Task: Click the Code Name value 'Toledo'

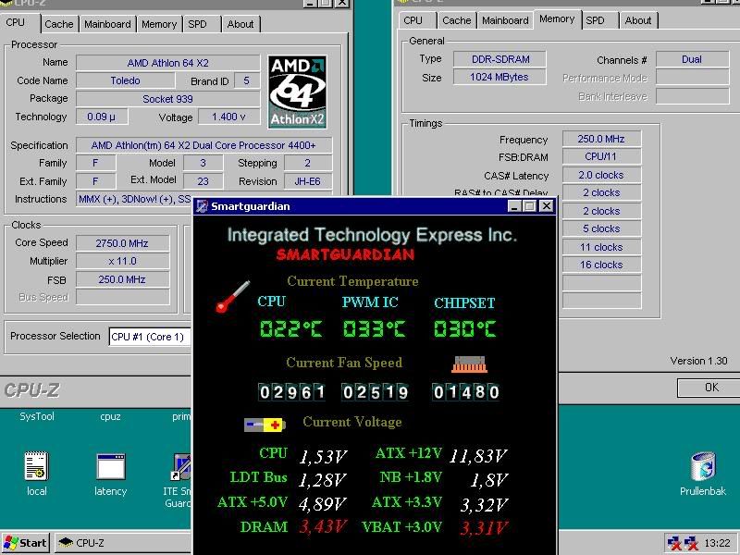Action: click(x=126, y=80)
